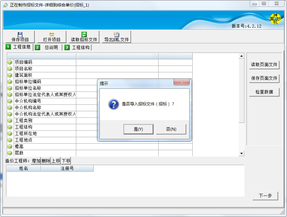
Task: Click the green cube beside 工程类别
Action: coord(10,121)
